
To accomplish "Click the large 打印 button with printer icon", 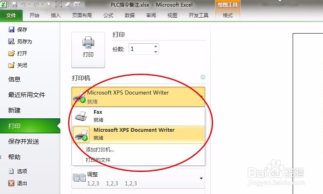I will point(88,50).
